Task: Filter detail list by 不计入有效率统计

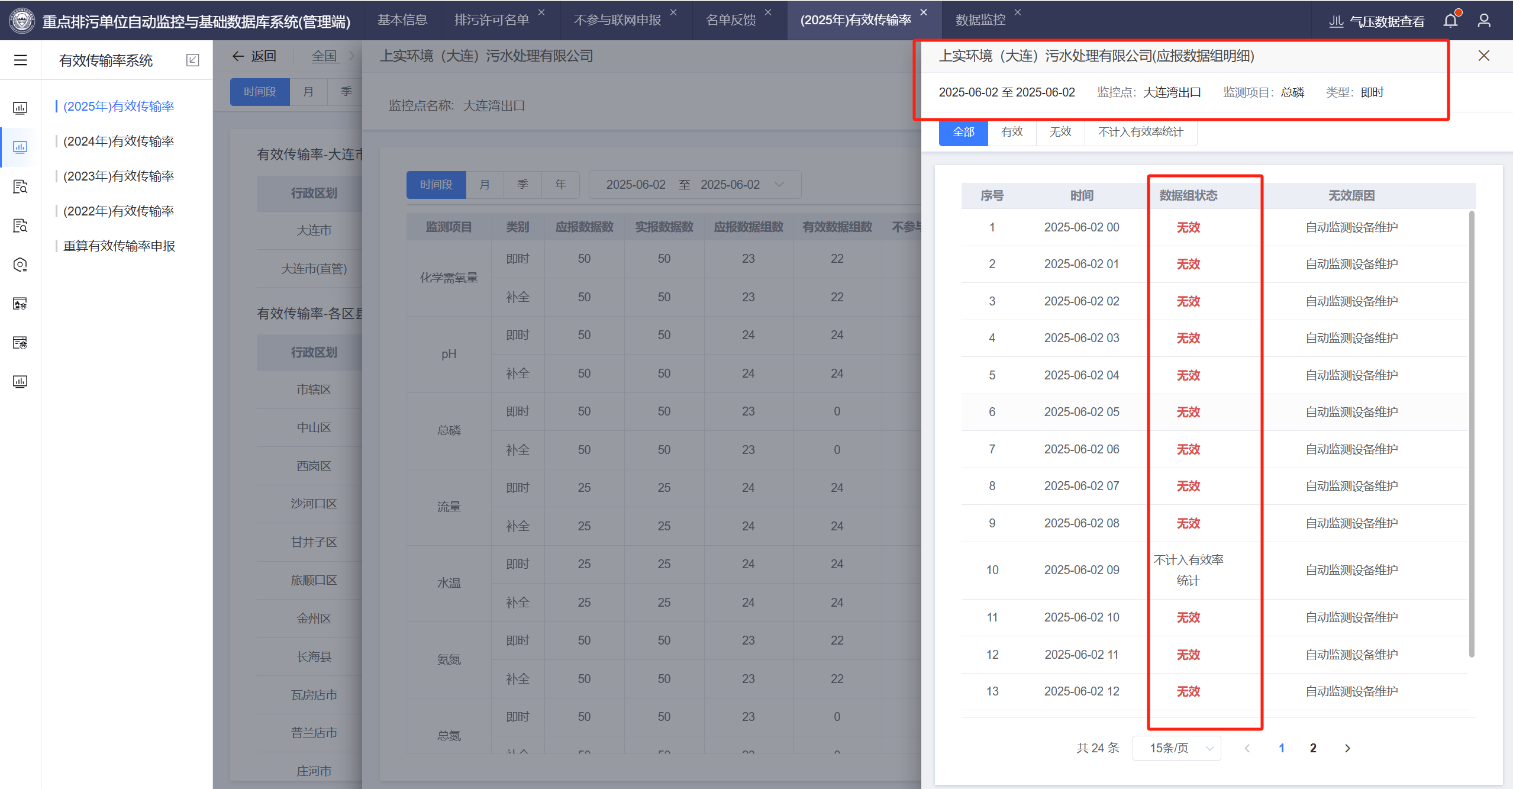Action: 1141,132
